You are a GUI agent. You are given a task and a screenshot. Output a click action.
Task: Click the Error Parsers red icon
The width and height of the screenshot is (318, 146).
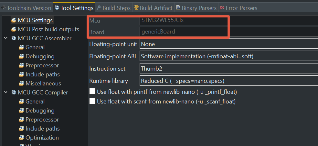tap(222, 8)
